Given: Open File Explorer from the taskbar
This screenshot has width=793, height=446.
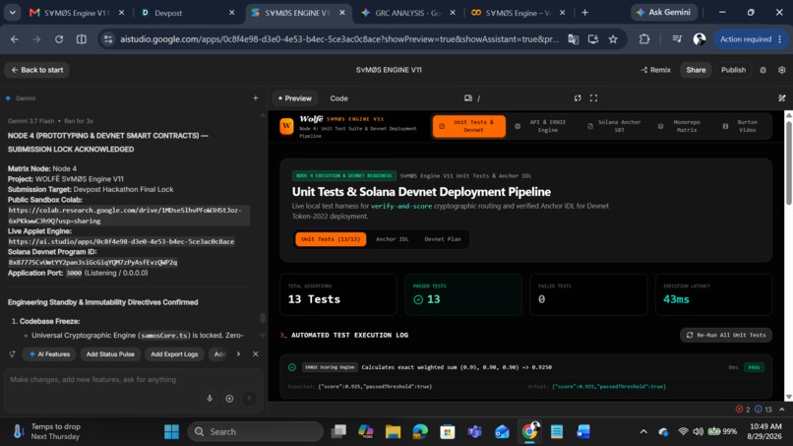Looking at the screenshot, I should click(x=393, y=431).
